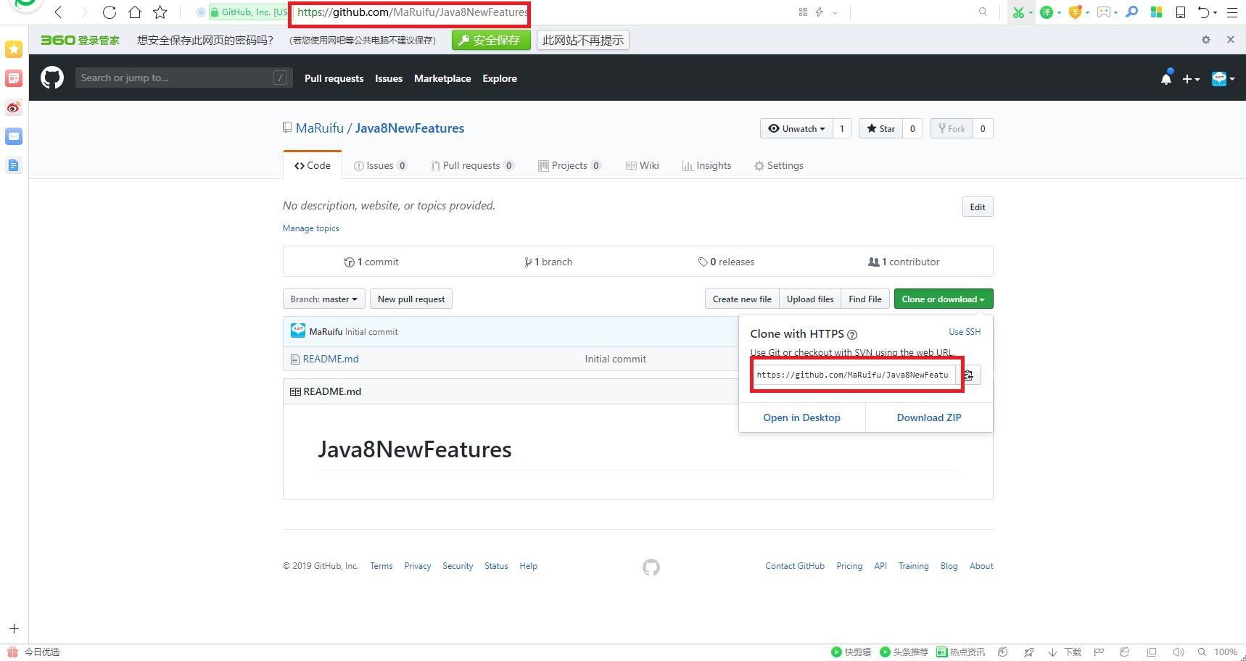Open Explore in top navigation
Image resolution: width=1246 pixels, height=661 pixels.
point(500,78)
